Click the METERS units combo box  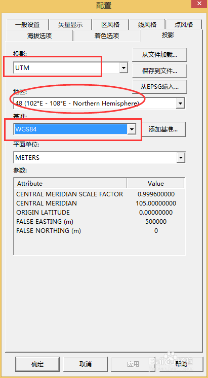tap(99, 158)
